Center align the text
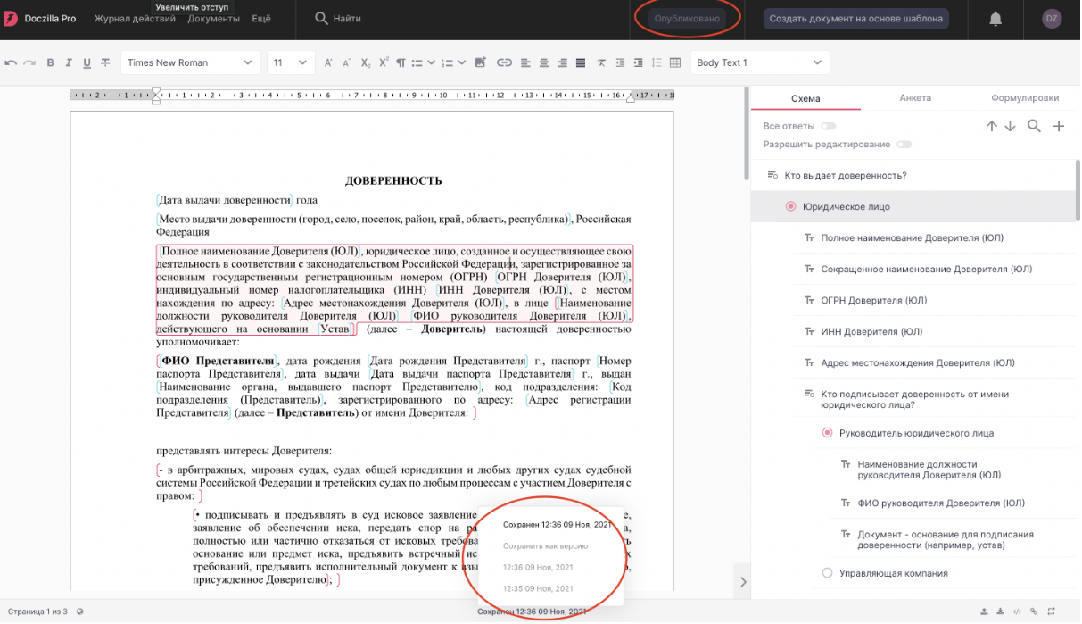1082x624 pixels. pos(544,62)
